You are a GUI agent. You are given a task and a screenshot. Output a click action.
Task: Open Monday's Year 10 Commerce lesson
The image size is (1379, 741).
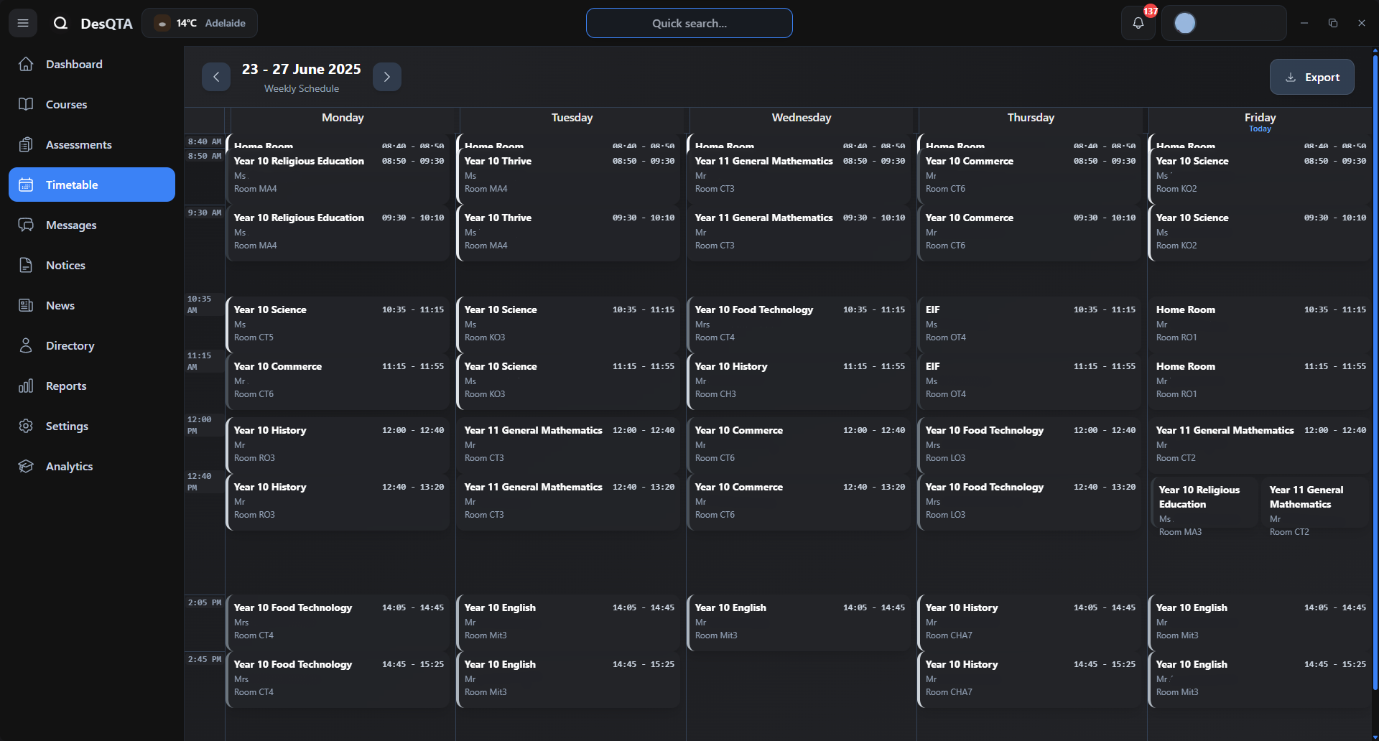(338, 380)
